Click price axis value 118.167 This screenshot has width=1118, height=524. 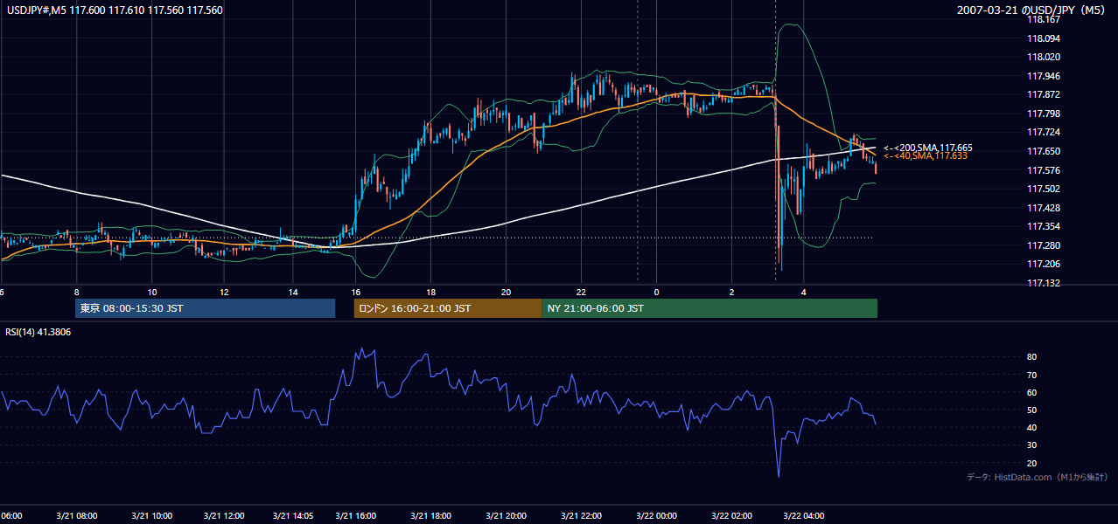(1044, 19)
